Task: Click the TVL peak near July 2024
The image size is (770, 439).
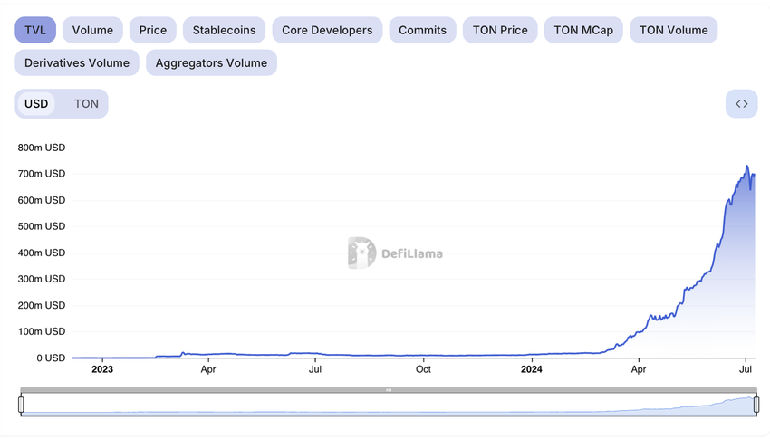Action: point(747,167)
